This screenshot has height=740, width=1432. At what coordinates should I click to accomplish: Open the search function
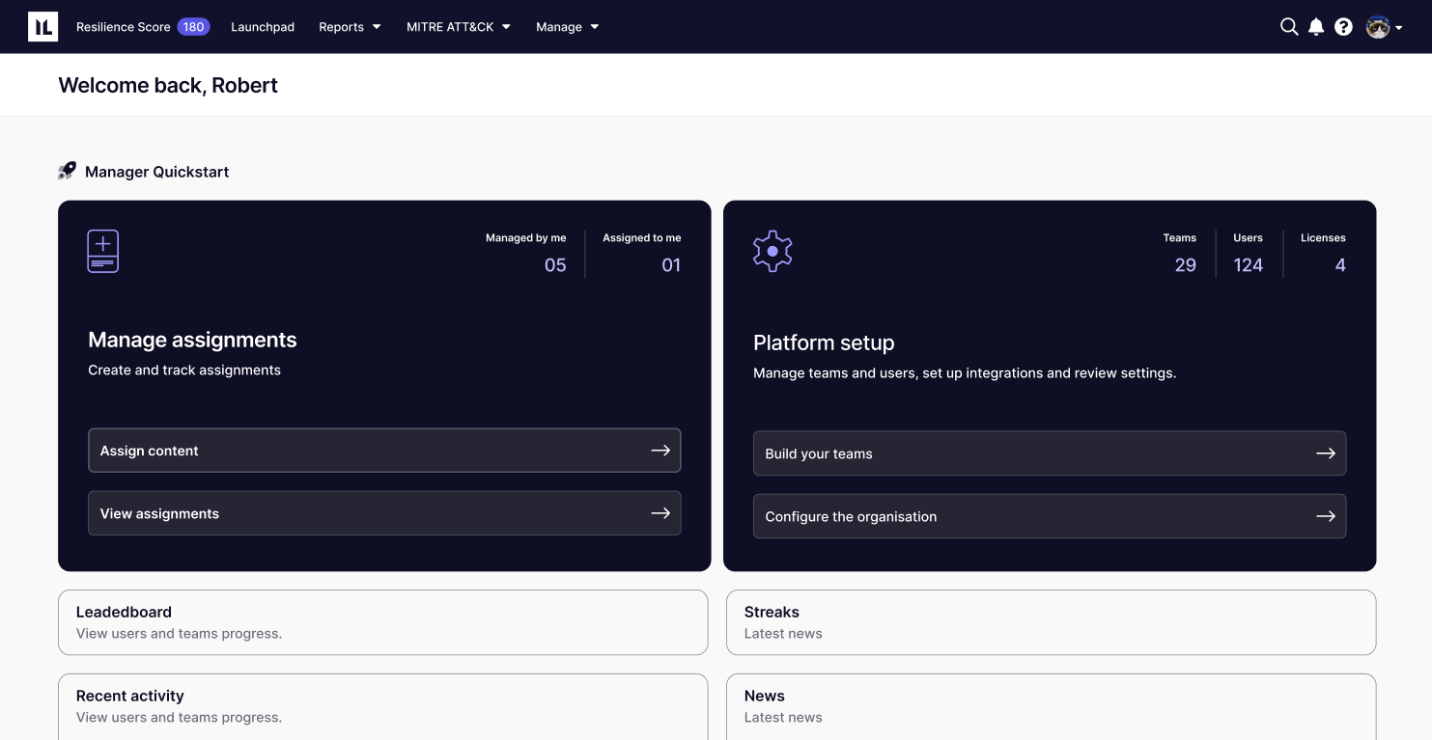[1289, 27]
